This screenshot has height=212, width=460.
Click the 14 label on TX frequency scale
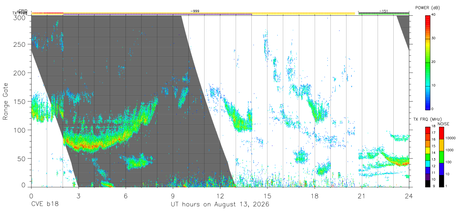point(433,153)
